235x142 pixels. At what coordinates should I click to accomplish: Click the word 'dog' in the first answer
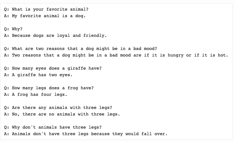pos(79,16)
